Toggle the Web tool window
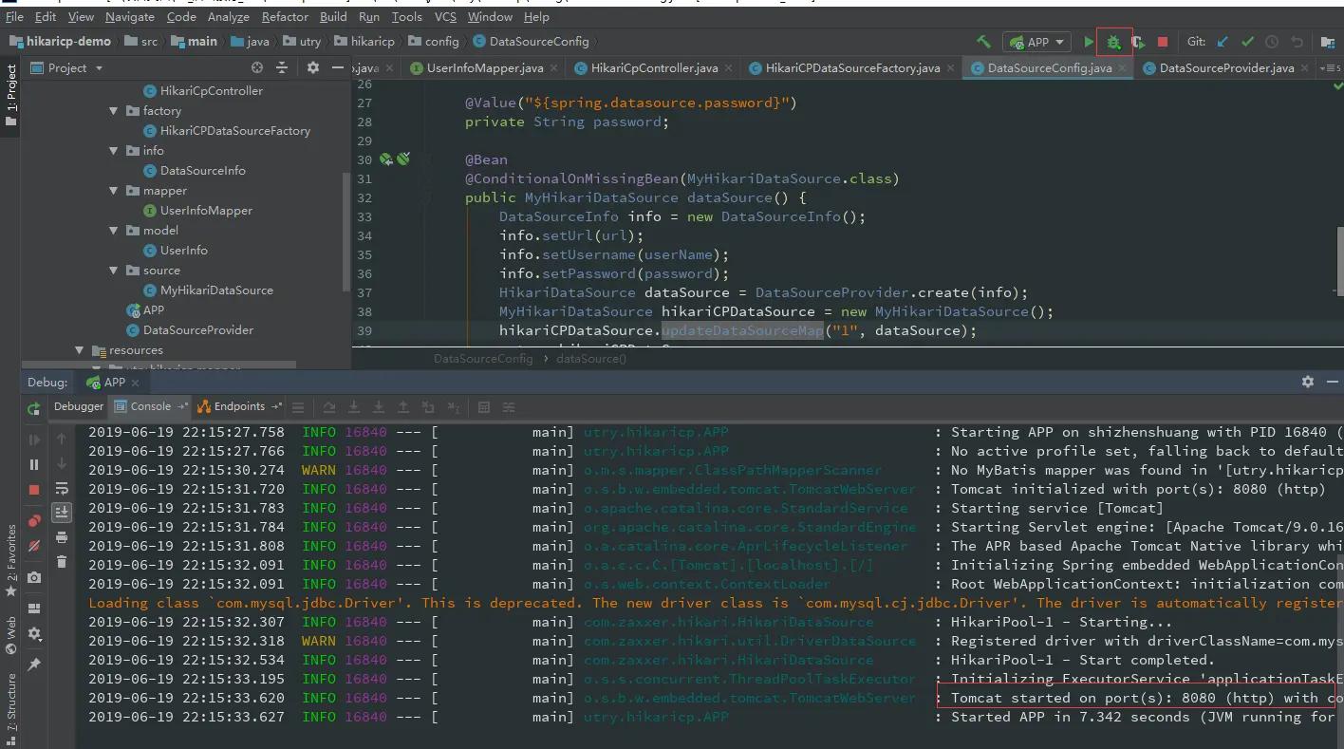1344x749 pixels. (x=10, y=636)
